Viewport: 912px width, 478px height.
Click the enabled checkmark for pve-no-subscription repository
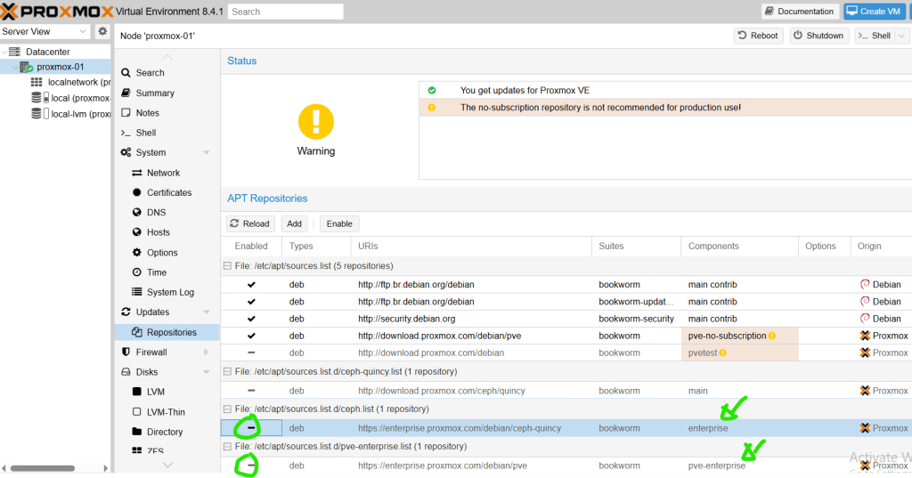point(251,336)
